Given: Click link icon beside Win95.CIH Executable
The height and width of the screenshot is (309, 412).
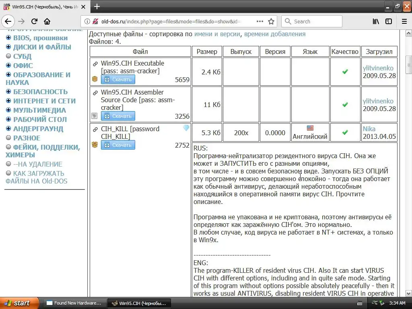Looking at the screenshot, I should (x=95, y=64).
